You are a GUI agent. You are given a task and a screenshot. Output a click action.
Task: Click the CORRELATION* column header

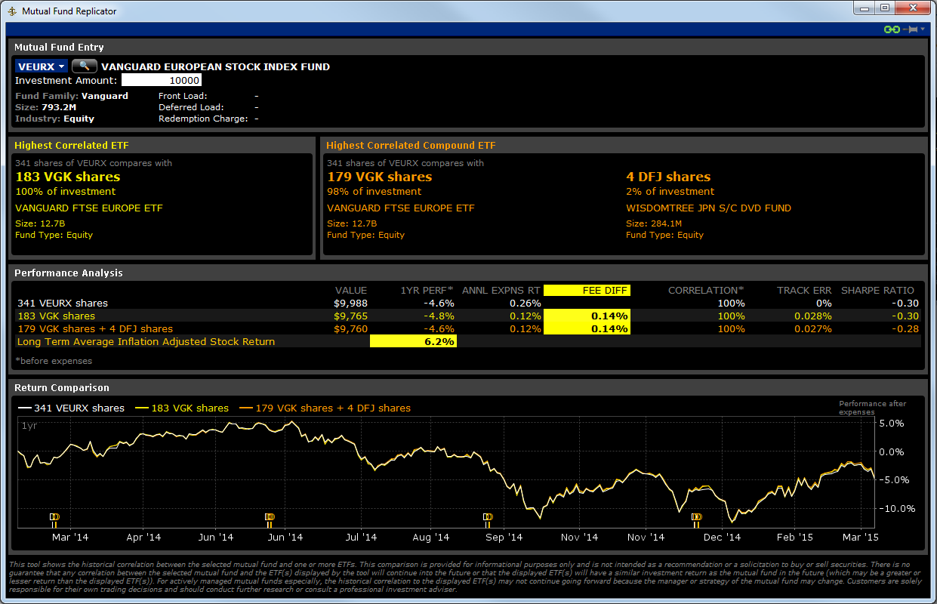(706, 290)
